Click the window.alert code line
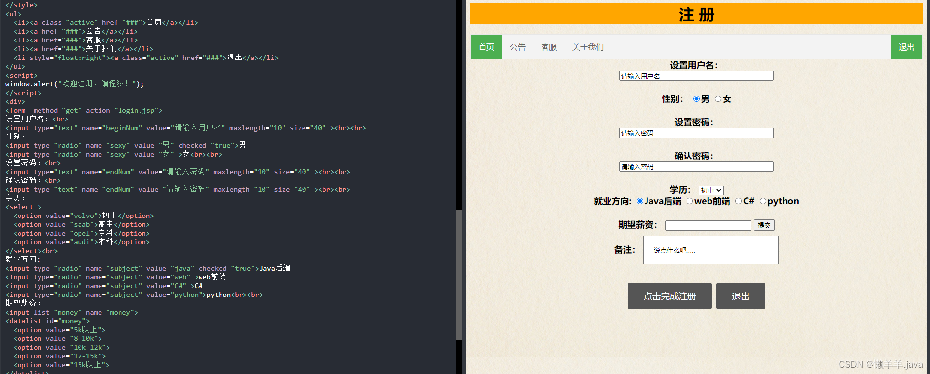 coord(75,84)
